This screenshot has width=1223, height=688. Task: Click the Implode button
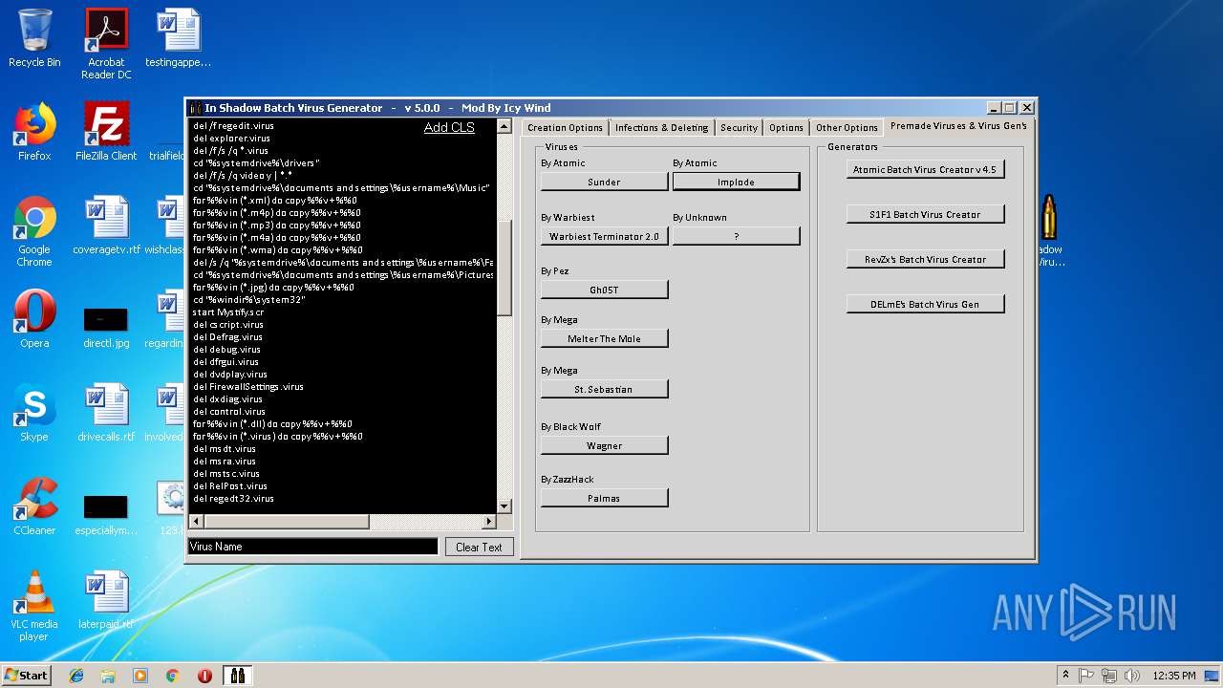[x=736, y=182]
